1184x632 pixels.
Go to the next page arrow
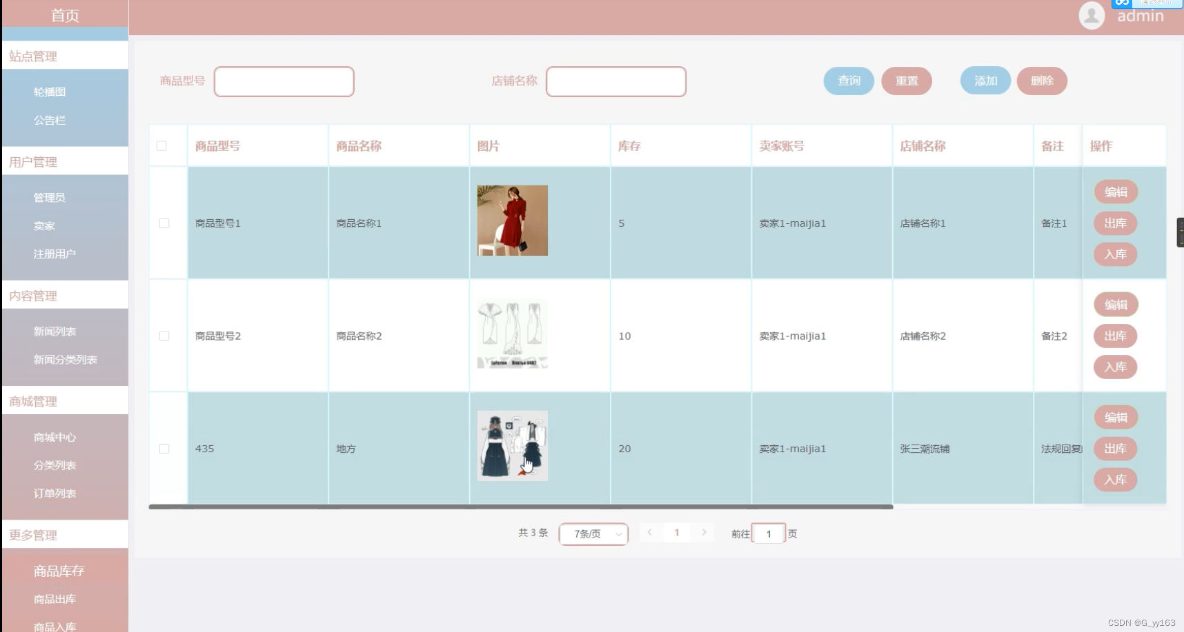pyautogui.click(x=704, y=533)
